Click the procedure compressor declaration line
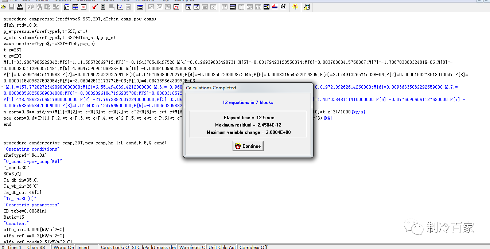490x249 pixels. [80, 19]
